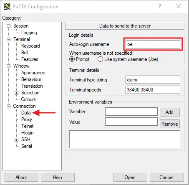Select Use system username (Joe) option
This screenshot has height=185, width=189.
point(100,59)
